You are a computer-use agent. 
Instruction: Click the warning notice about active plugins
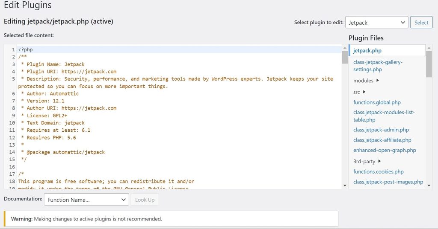coord(171,219)
